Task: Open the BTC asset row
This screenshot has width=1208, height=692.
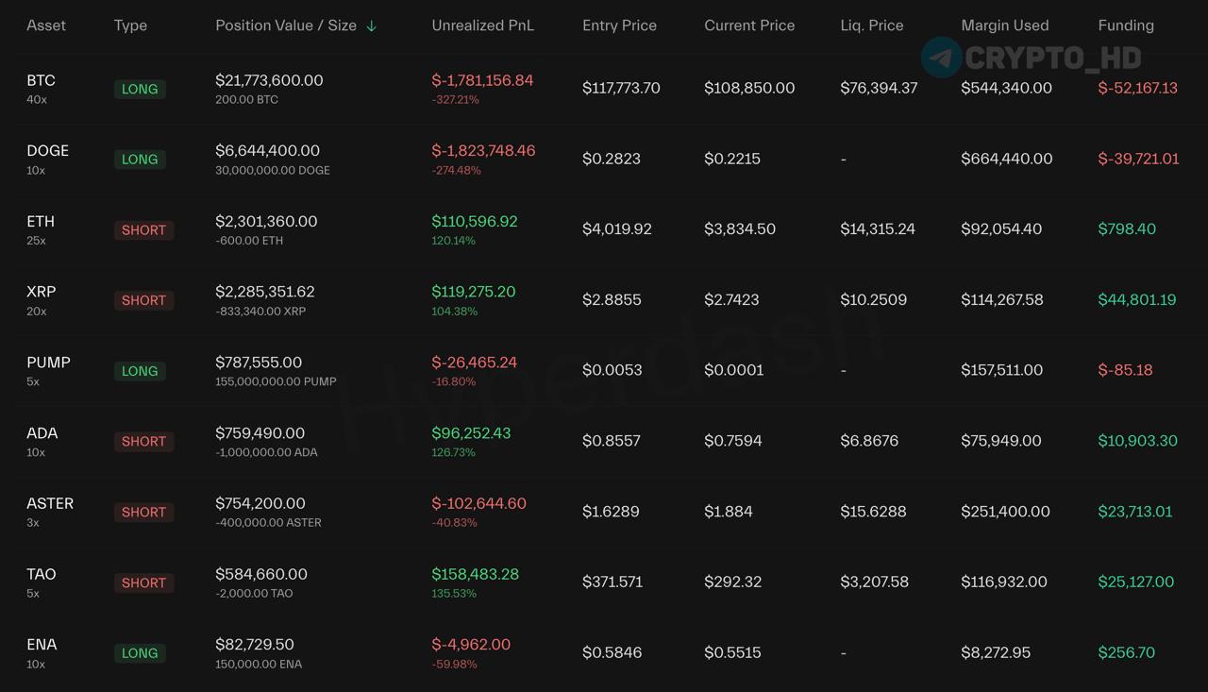Action: coord(41,80)
